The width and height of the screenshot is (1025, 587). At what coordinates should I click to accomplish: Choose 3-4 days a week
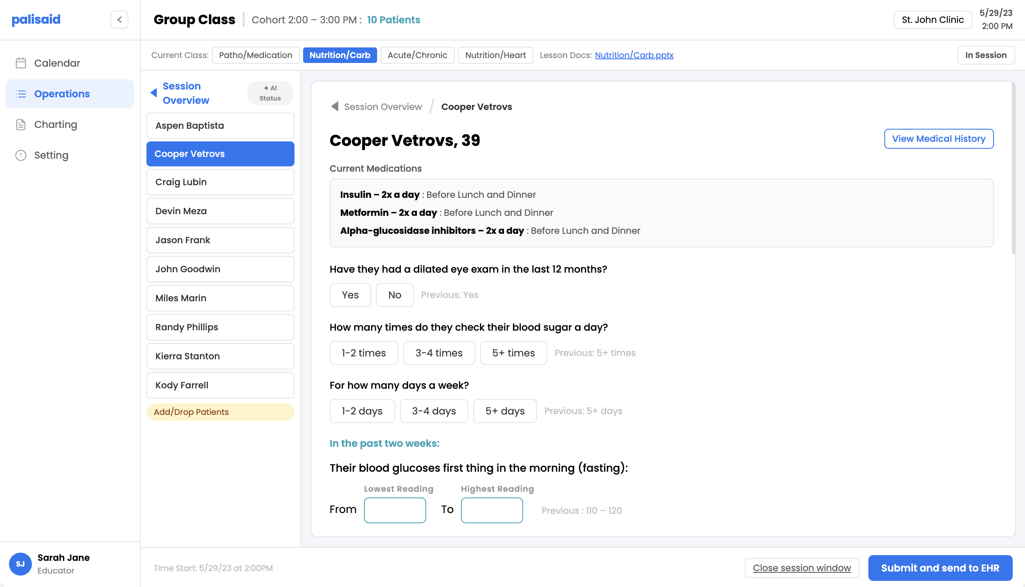(434, 411)
